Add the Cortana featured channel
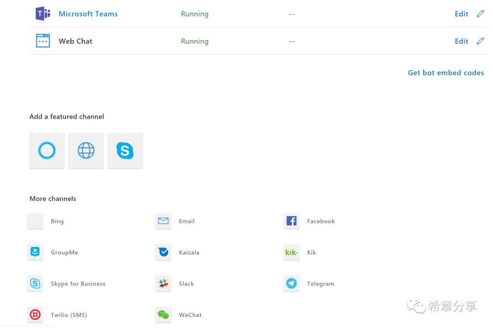Viewport: 493px width, 328px height. pos(47,151)
